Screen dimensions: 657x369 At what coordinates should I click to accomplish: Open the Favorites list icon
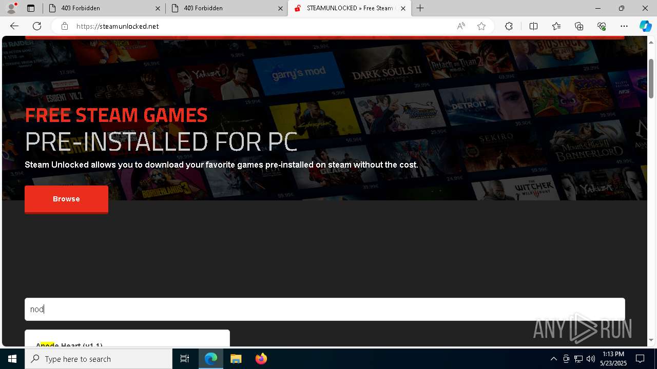tap(556, 26)
